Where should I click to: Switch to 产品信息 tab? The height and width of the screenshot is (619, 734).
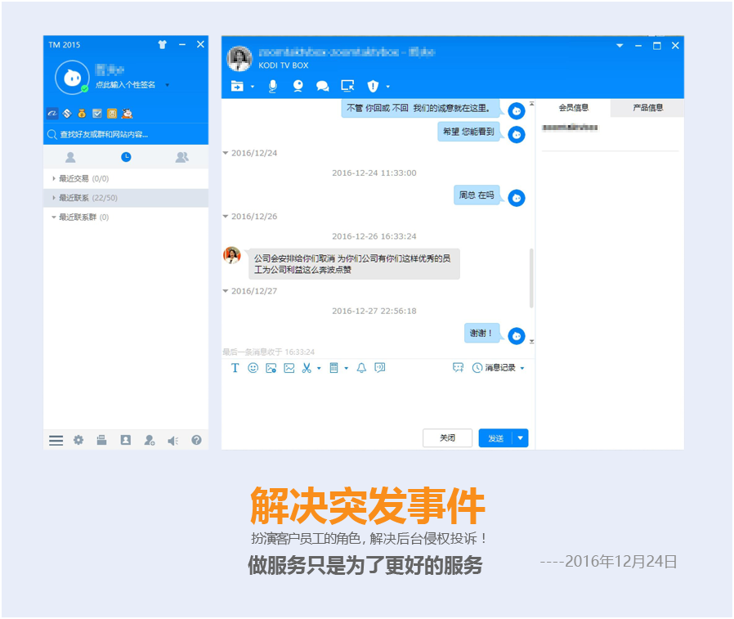click(647, 108)
